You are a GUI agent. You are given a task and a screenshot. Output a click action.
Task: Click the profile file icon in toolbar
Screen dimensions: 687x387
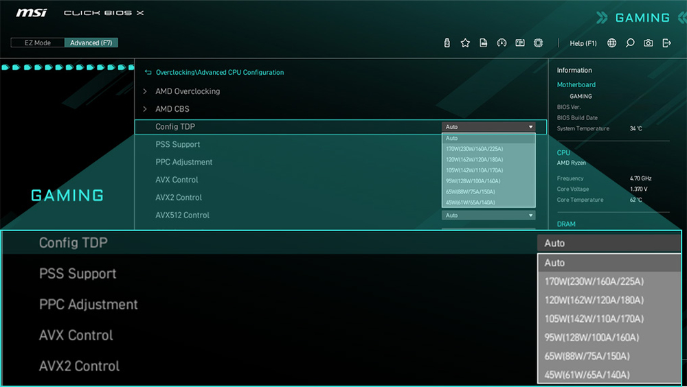[484, 43]
